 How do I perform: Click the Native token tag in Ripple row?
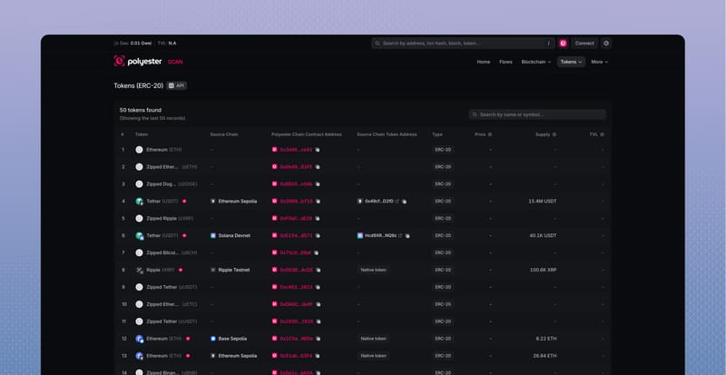pyautogui.click(x=373, y=270)
